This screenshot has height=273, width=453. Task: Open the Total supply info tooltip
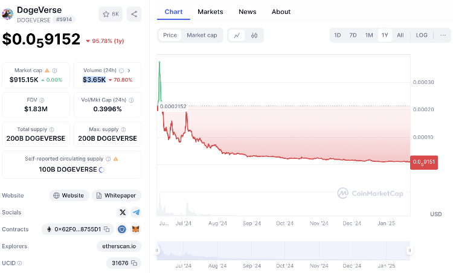tap(52, 130)
